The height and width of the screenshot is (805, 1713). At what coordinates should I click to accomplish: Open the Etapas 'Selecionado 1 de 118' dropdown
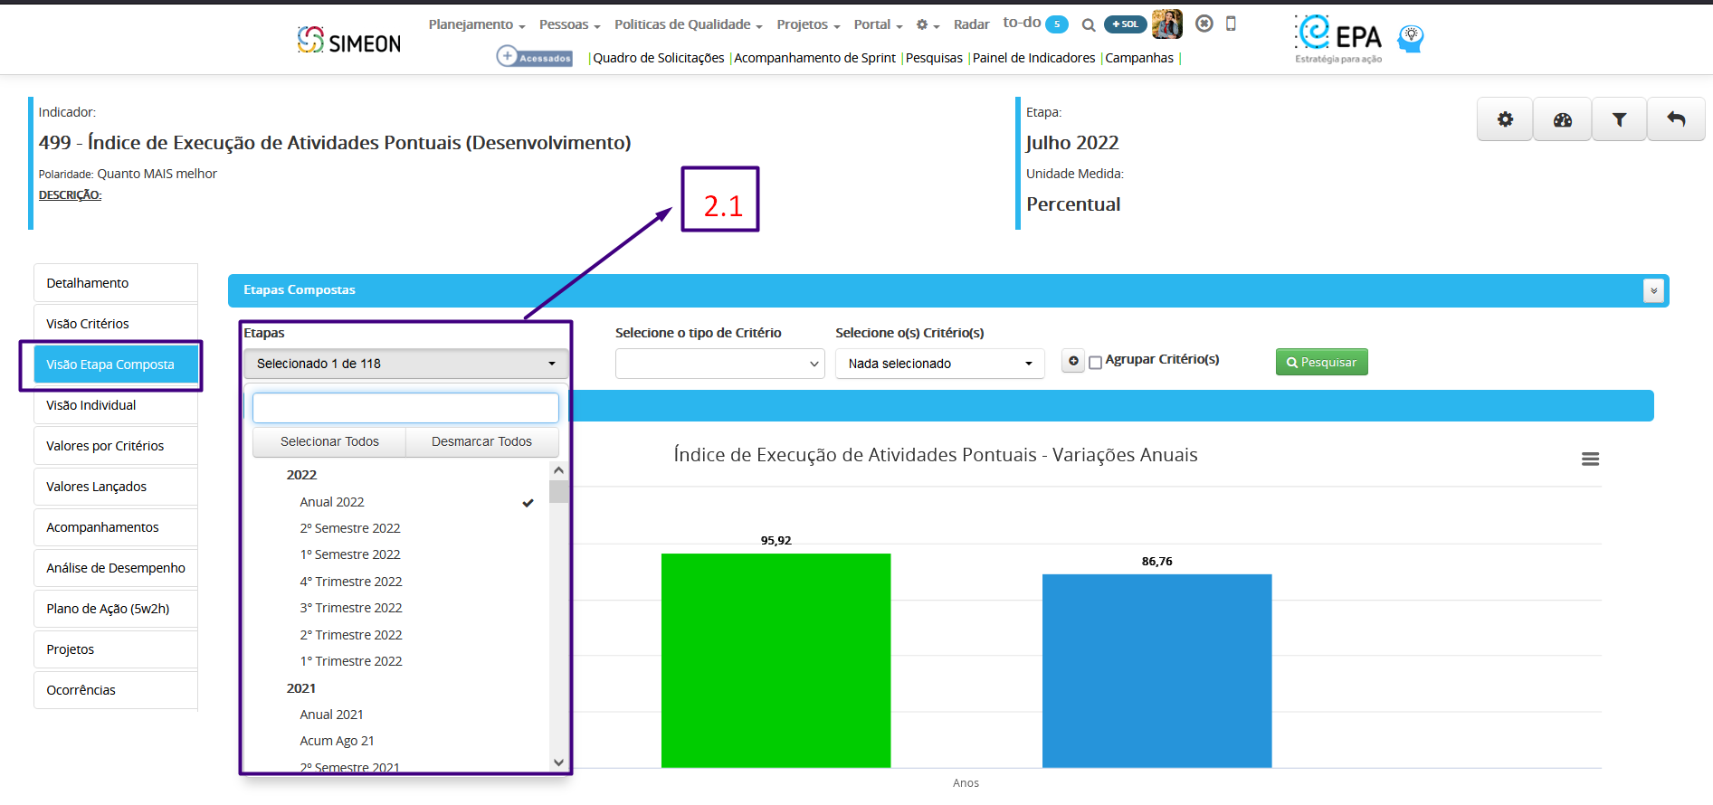pyautogui.click(x=405, y=364)
